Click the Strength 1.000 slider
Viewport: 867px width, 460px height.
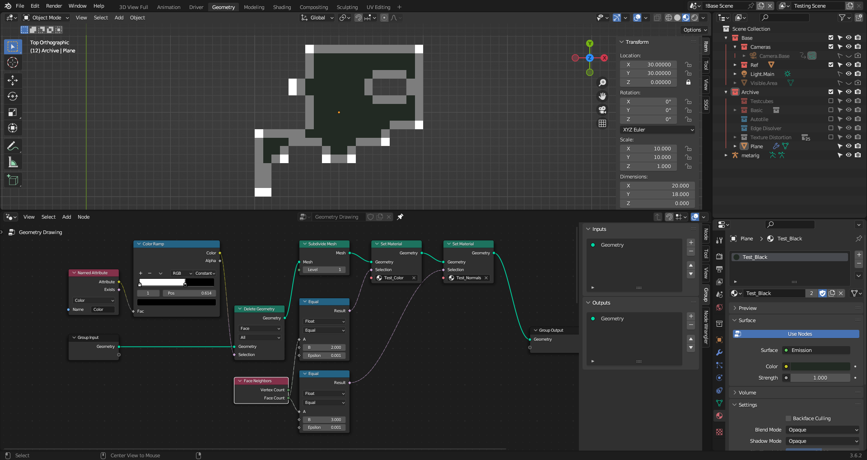(820, 378)
